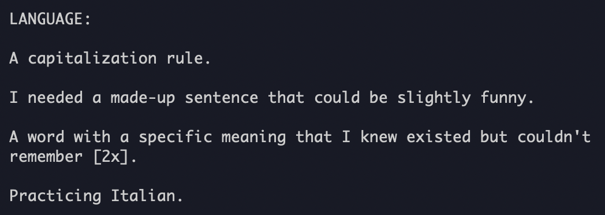Viewport: 605px width, 215px height.
Task: Click the word 'capitalization'
Action: 92,59
